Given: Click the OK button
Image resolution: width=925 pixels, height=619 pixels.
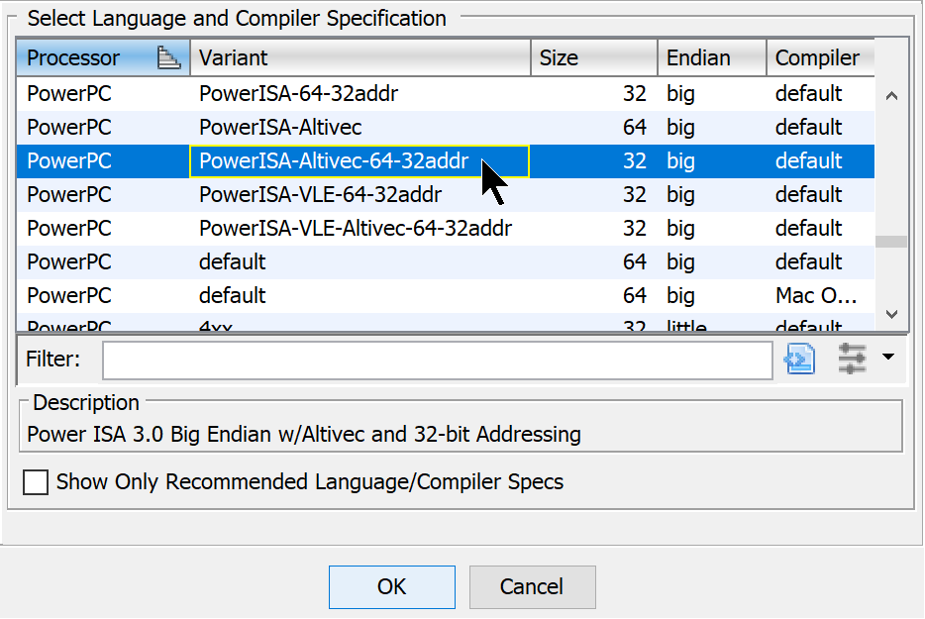Looking at the screenshot, I should (x=391, y=586).
